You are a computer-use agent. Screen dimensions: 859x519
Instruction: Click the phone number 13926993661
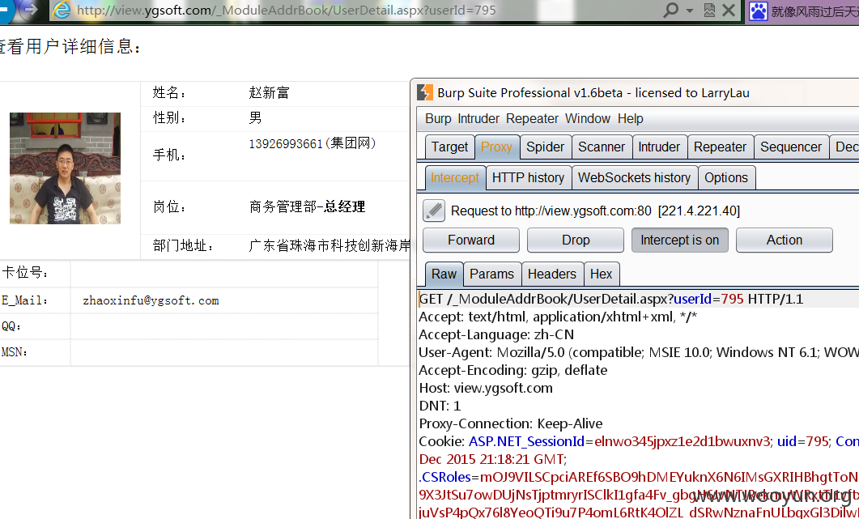(x=286, y=143)
